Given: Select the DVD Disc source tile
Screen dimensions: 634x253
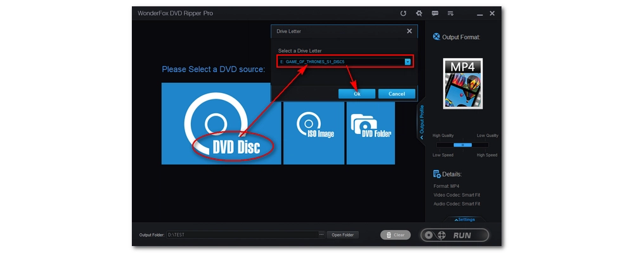Looking at the screenshot, I should click(x=221, y=123).
